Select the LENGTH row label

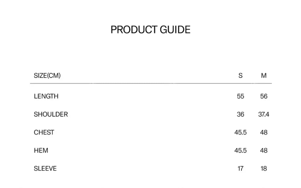click(46, 96)
